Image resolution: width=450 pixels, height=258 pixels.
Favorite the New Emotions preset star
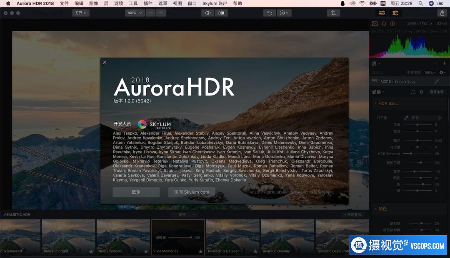(146, 251)
